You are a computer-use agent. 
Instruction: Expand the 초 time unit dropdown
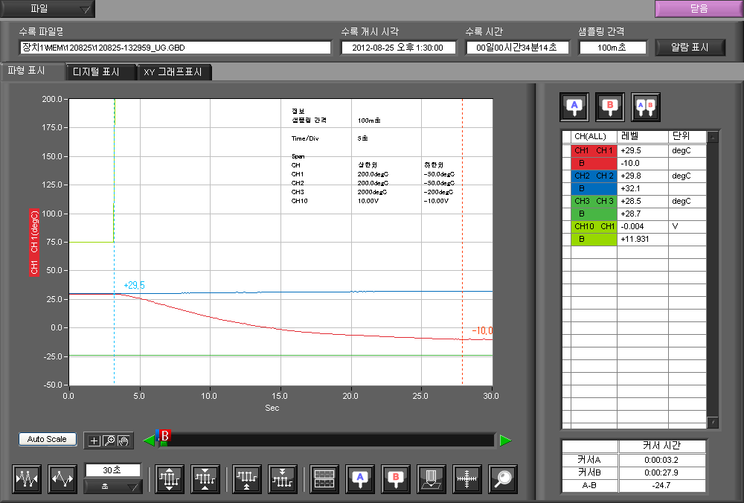113,487
